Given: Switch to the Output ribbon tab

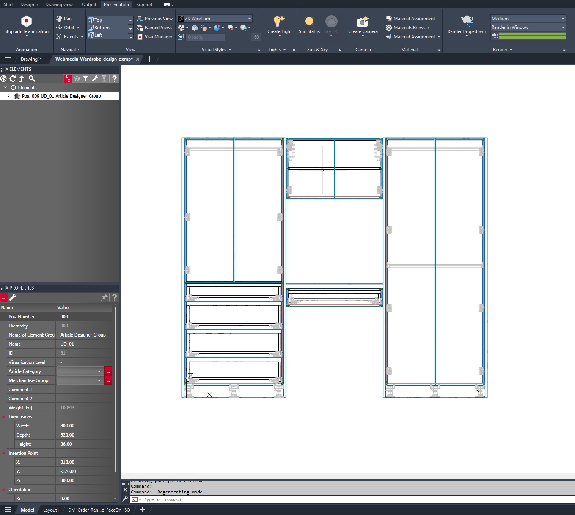Looking at the screenshot, I should point(89,5).
